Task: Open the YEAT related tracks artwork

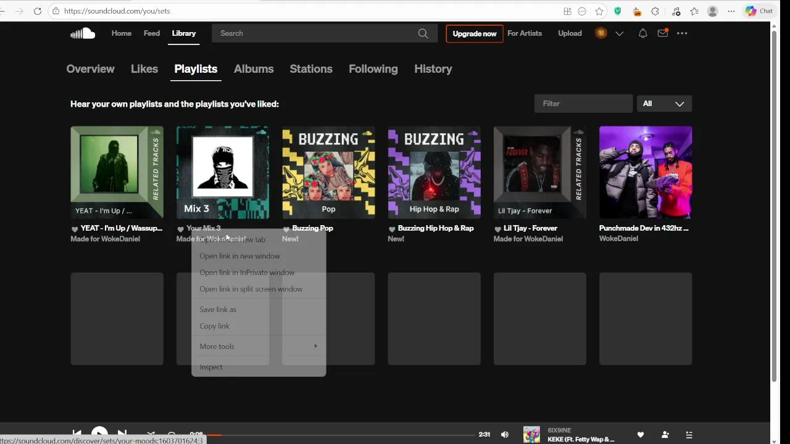Action: pos(117,173)
